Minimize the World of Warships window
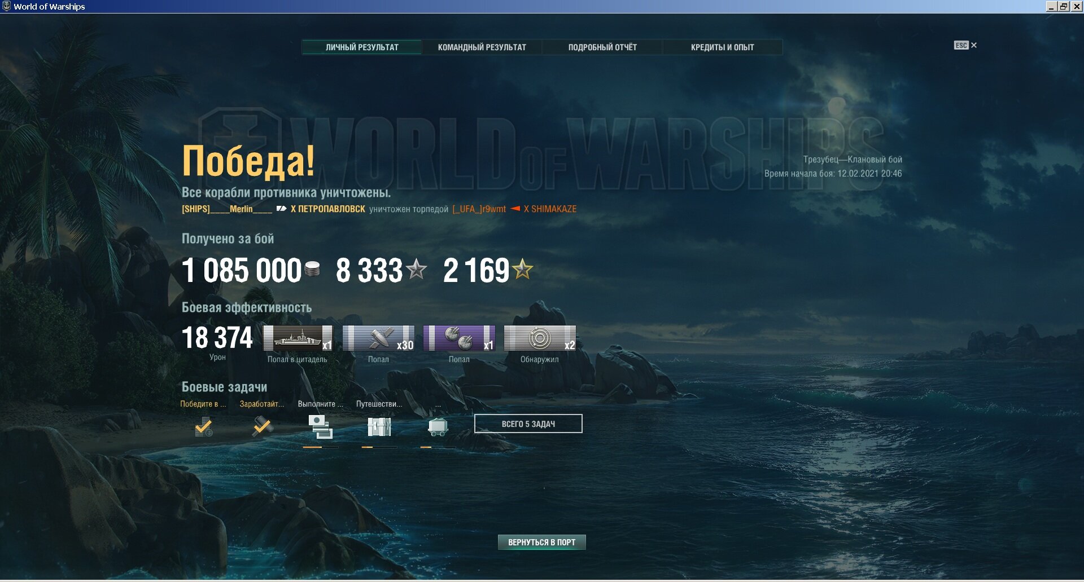The width and height of the screenshot is (1084, 582). click(1051, 6)
